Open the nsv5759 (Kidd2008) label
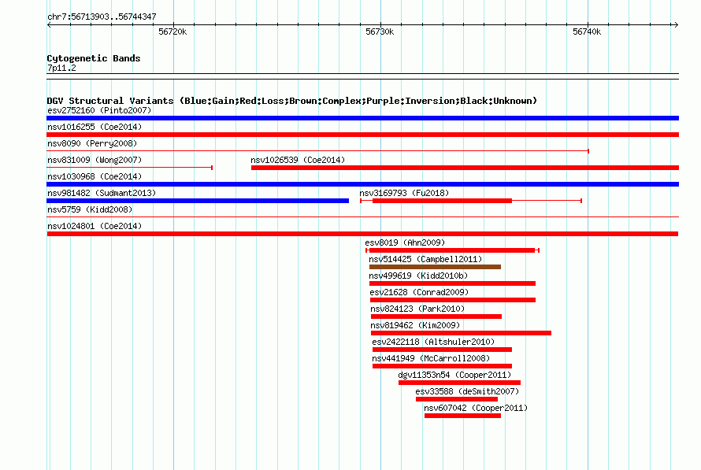The height and width of the screenshot is (470, 701). (90, 209)
